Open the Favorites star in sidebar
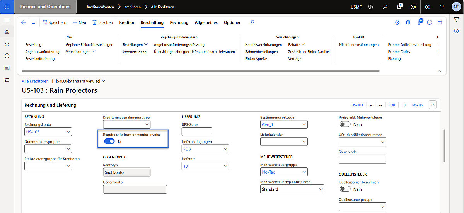The height and width of the screenshot is (213, 464). pos(7,44)
